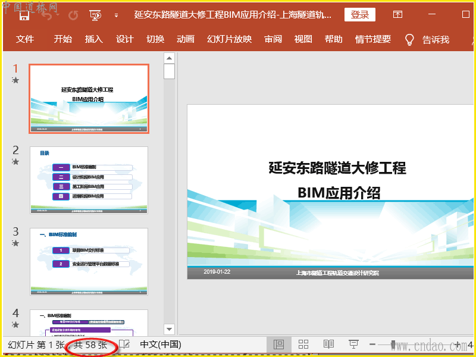Click the spell check notes icon in status bar
476x357 pixels.
(x=124, y=345)
